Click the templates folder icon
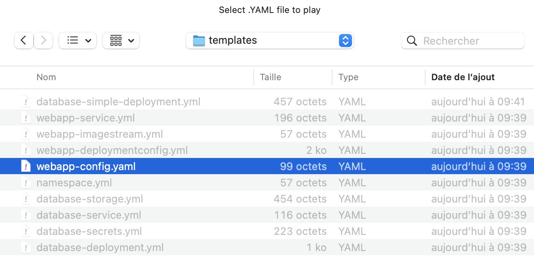This screenshot has width=534, height=260. (199, 40)
